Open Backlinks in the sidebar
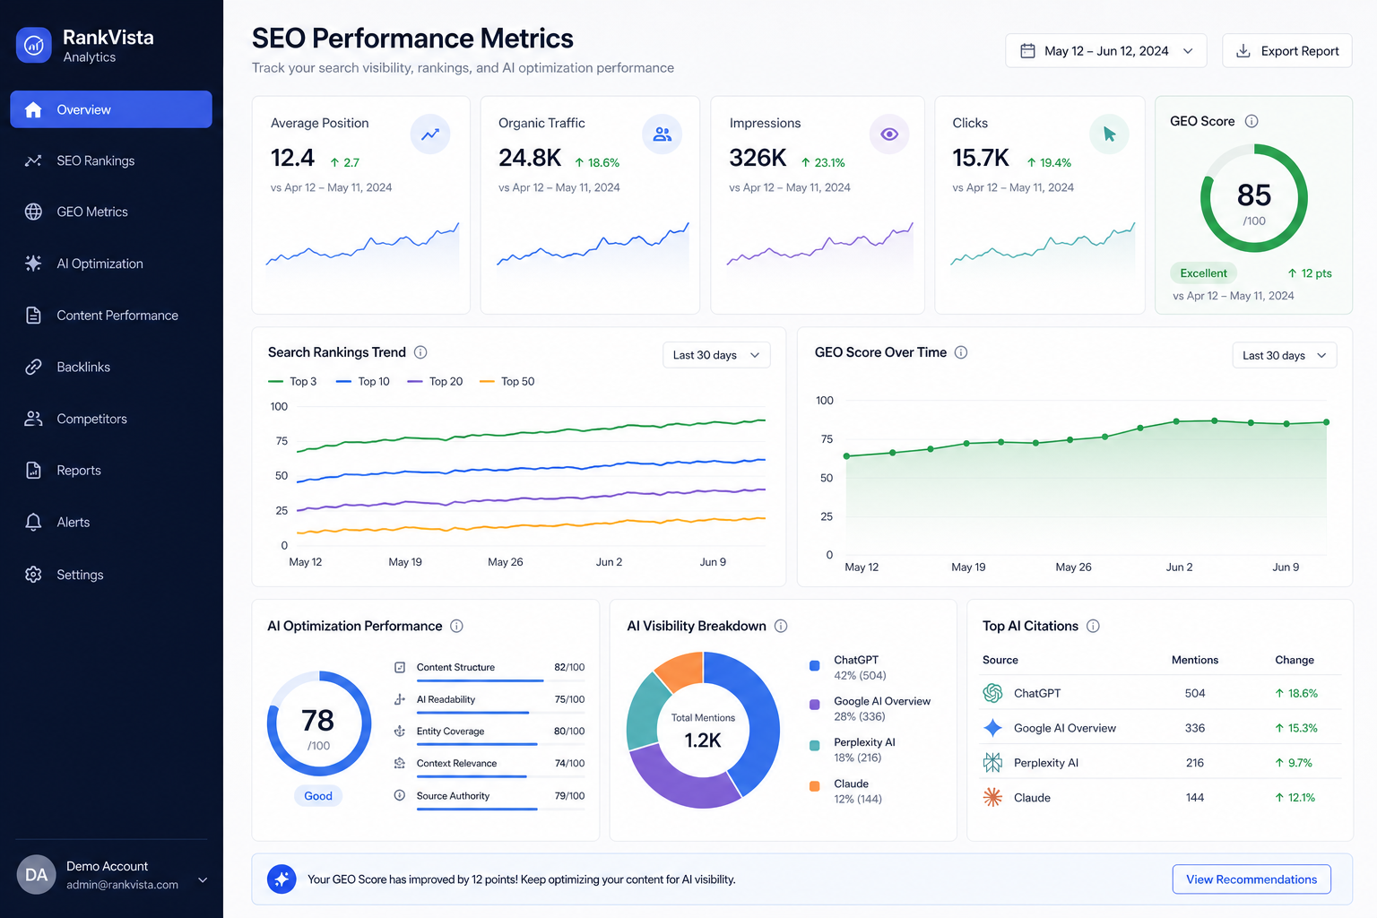Viewport: 1377px width, 918px height. pos(111,367)
